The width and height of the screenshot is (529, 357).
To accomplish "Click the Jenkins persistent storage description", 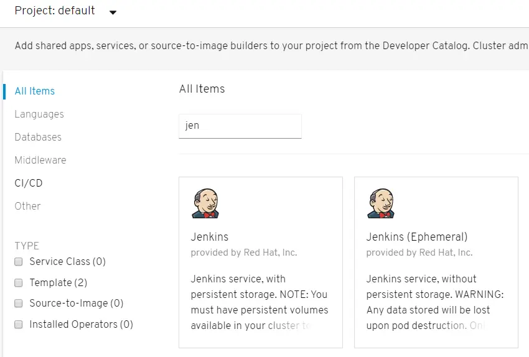I will pos(259,302).
